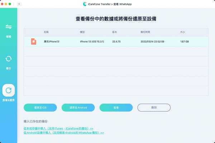
Task: Click the size cell '1.67 GB'
Action: [x=185, y=41]
